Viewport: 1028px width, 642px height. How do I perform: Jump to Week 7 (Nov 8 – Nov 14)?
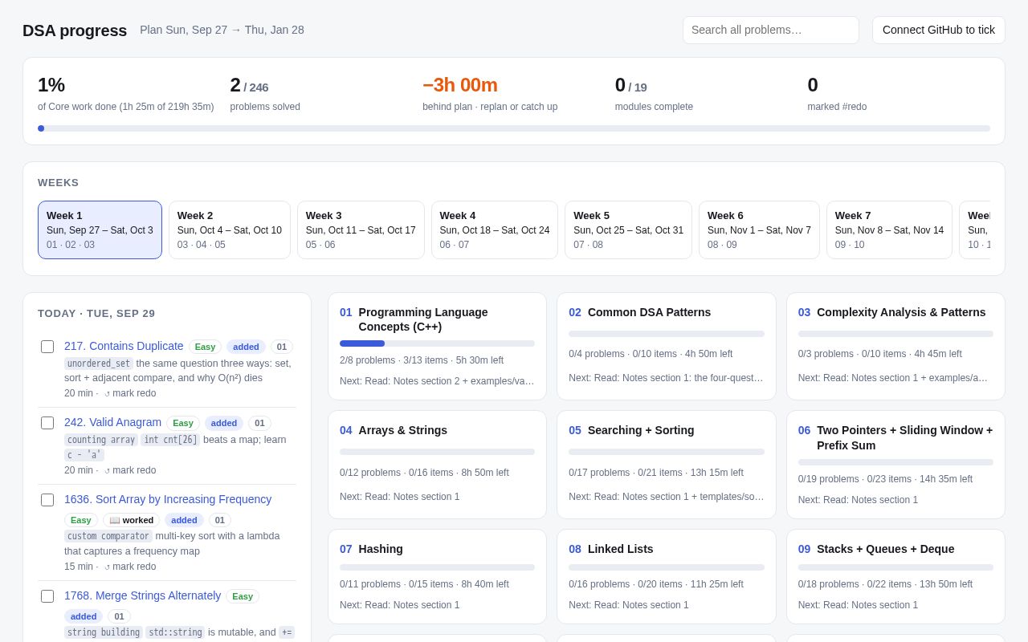(889, 230)
